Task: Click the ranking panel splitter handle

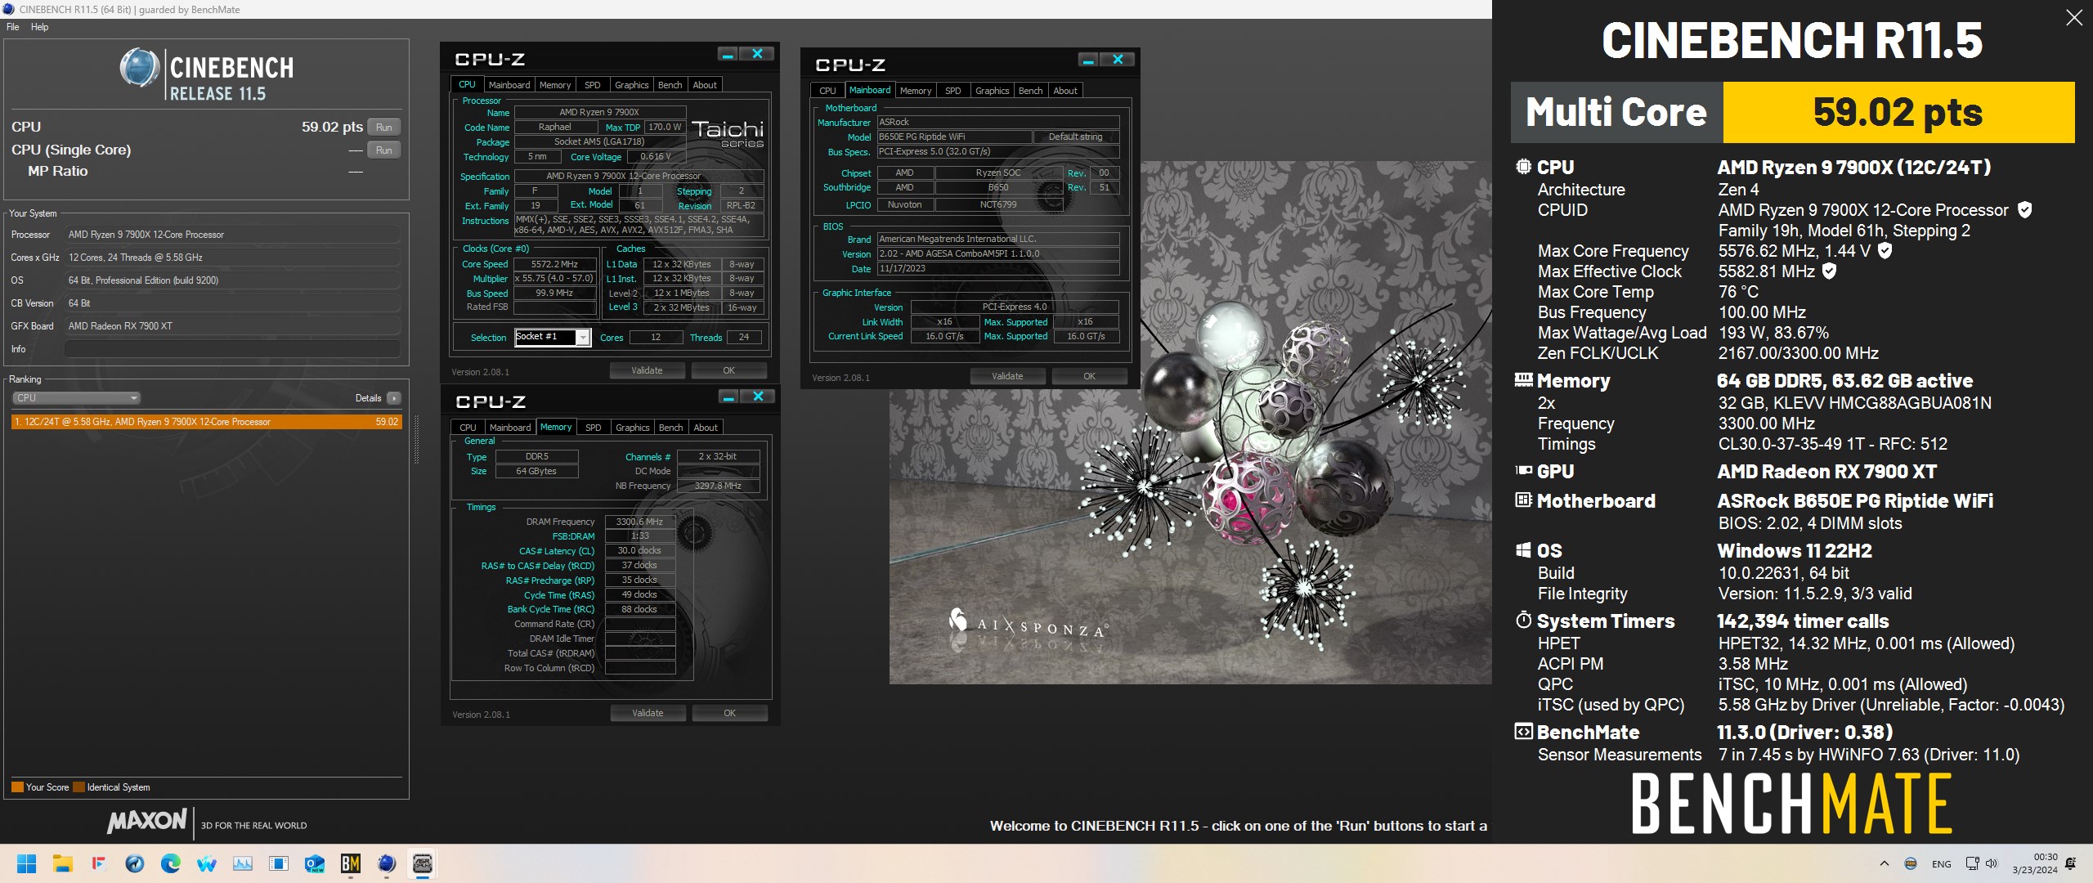Action: point(417,440)
